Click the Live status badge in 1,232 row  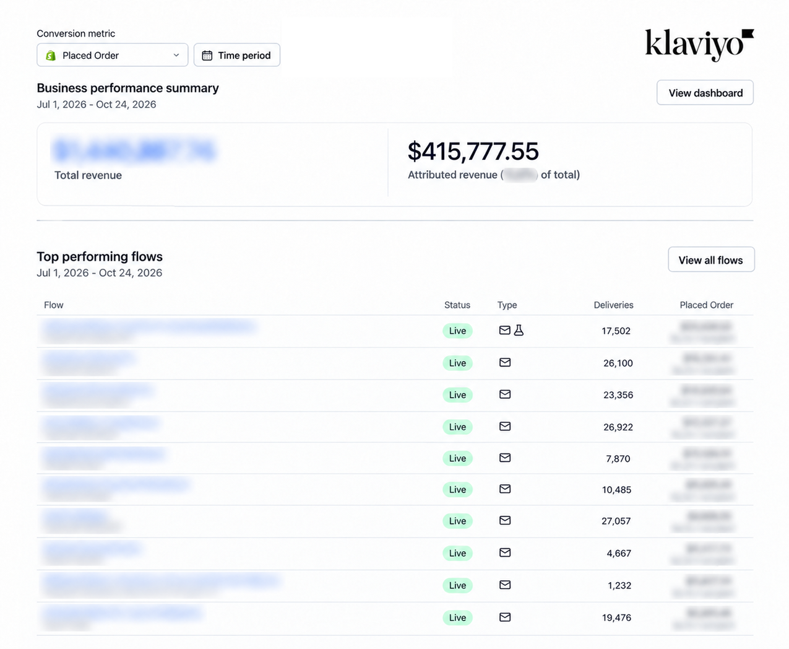pyautogui.click(x=457, y=585)
